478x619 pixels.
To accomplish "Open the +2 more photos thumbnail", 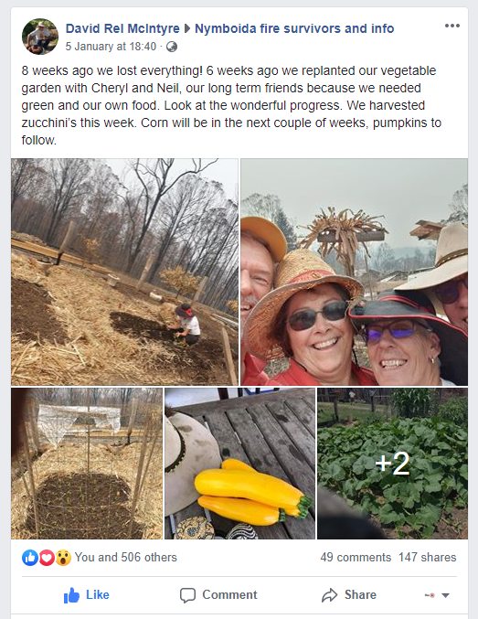I will (392, 464).
